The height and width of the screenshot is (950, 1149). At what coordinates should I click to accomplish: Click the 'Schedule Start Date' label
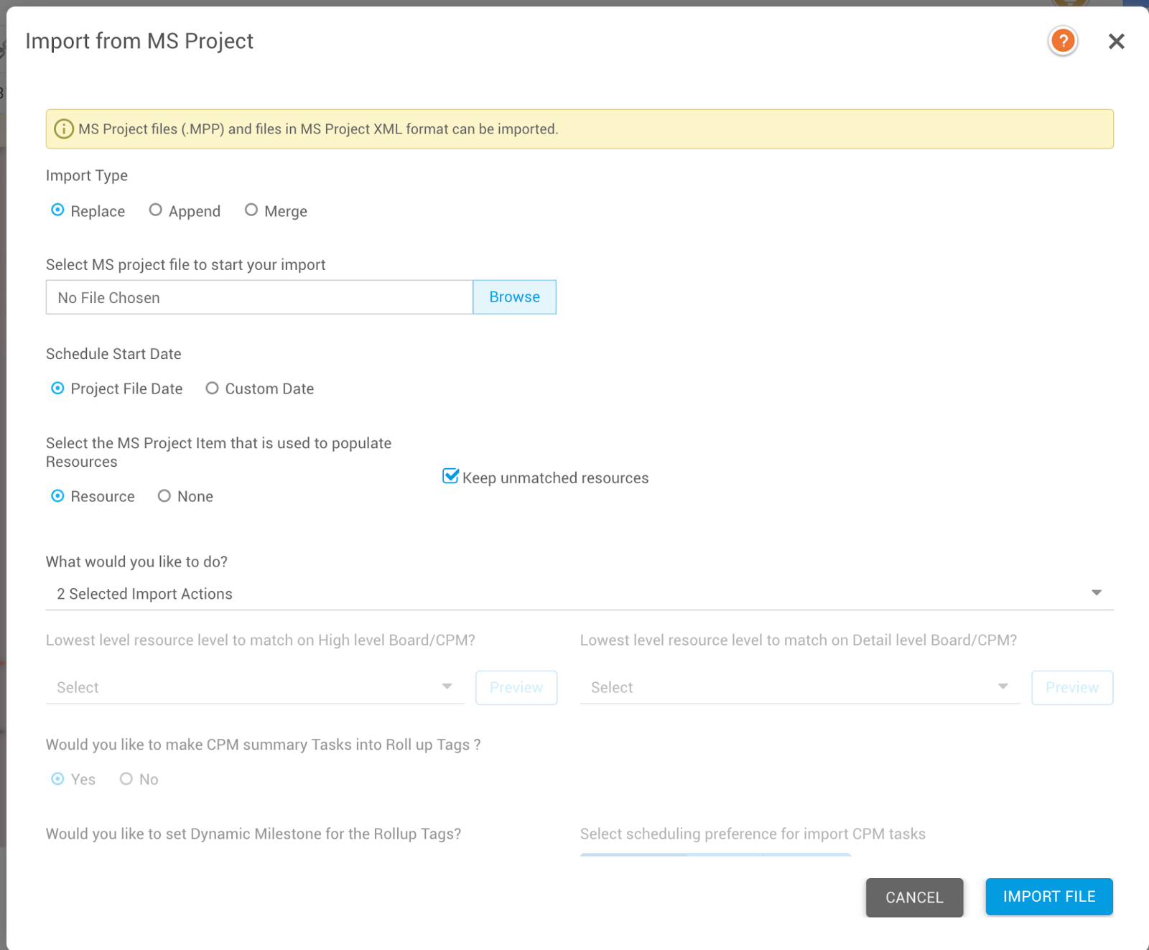pyautogui.click(x=113, y=354)
